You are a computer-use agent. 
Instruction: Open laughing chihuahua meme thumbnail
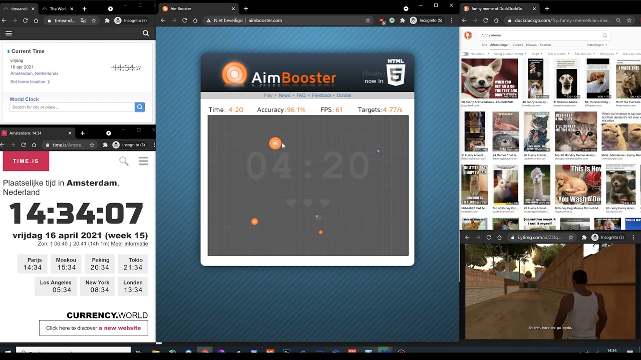(x=489, y=78)
